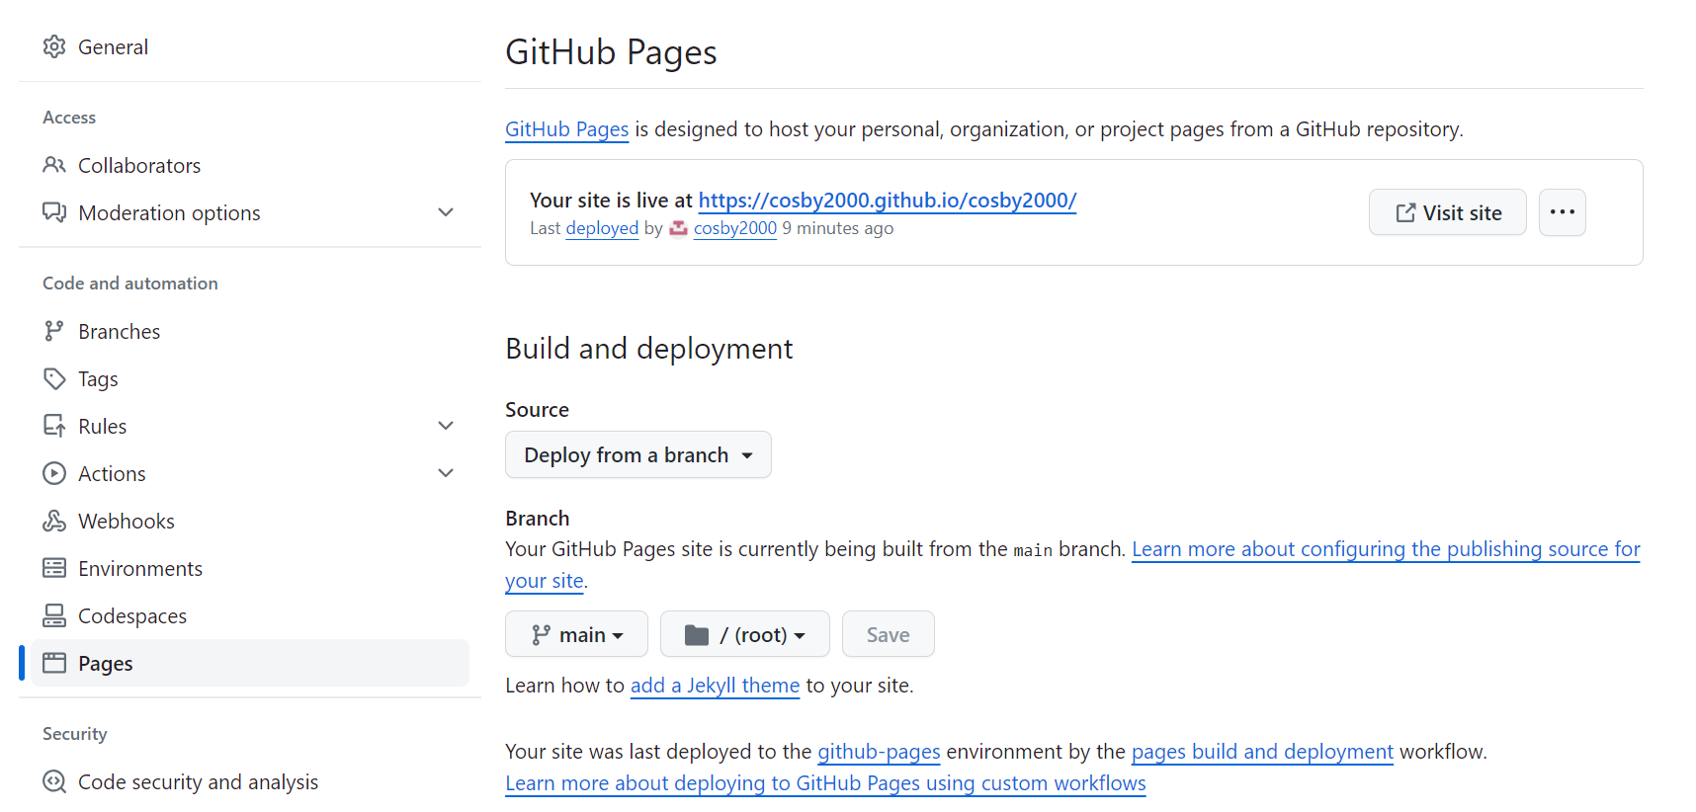The width and height of the screenshot is (1696, 812).
Task: Click the deployed link
Action: point(602,228)
